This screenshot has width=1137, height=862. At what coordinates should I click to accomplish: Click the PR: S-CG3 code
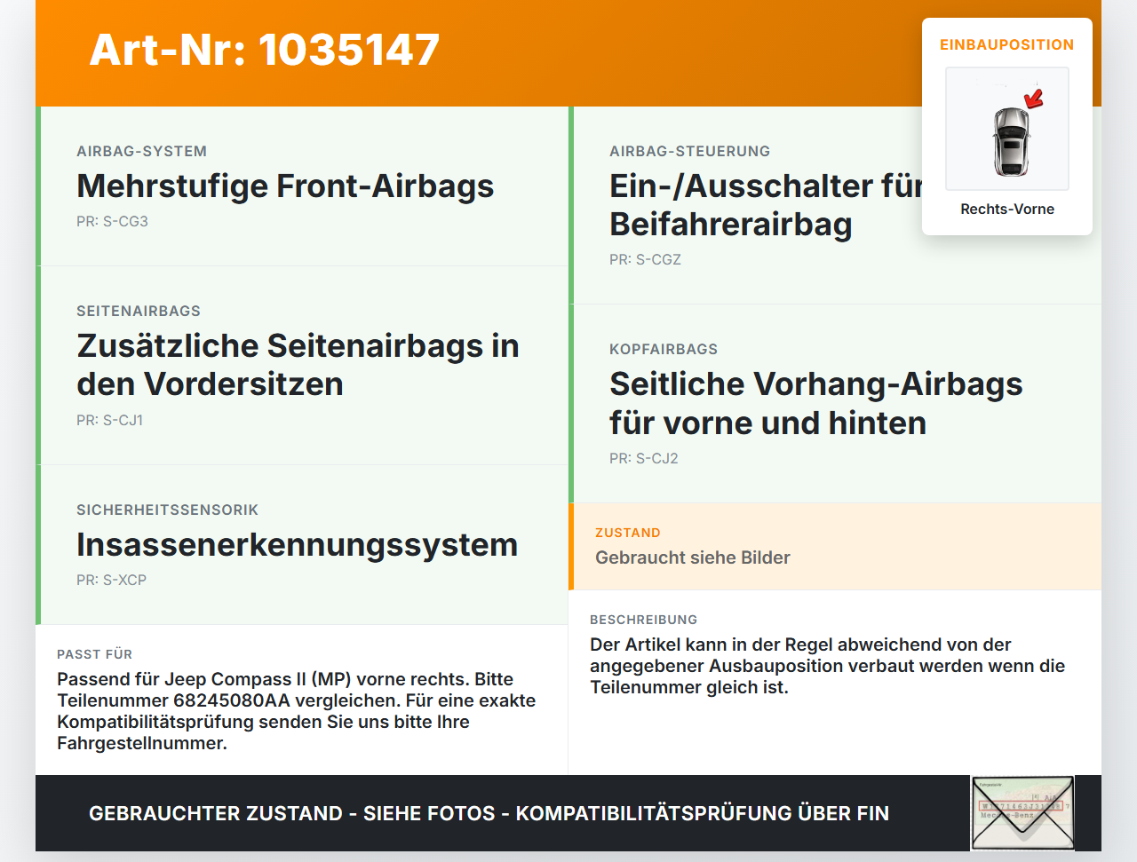point(112,222)
